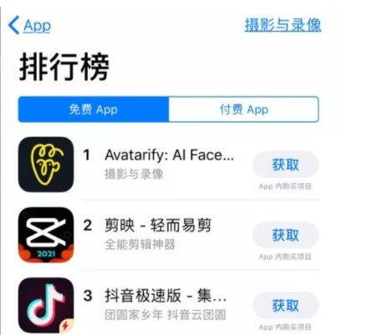Open the 抖音极速版 app icon
The image size is (365, 335).
pyautogui.click(x=46, y=305)
